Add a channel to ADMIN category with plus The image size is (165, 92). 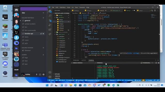click(43, 55)
